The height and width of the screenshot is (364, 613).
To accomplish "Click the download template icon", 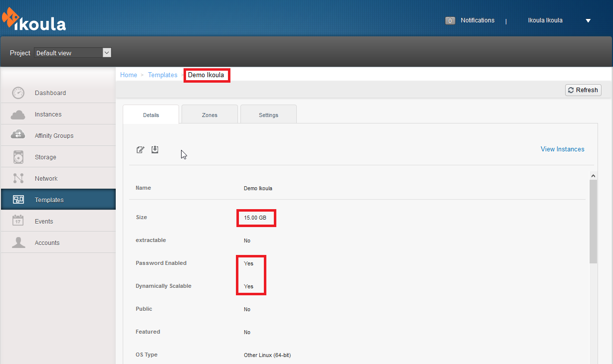I will click(x=155, y=149).
